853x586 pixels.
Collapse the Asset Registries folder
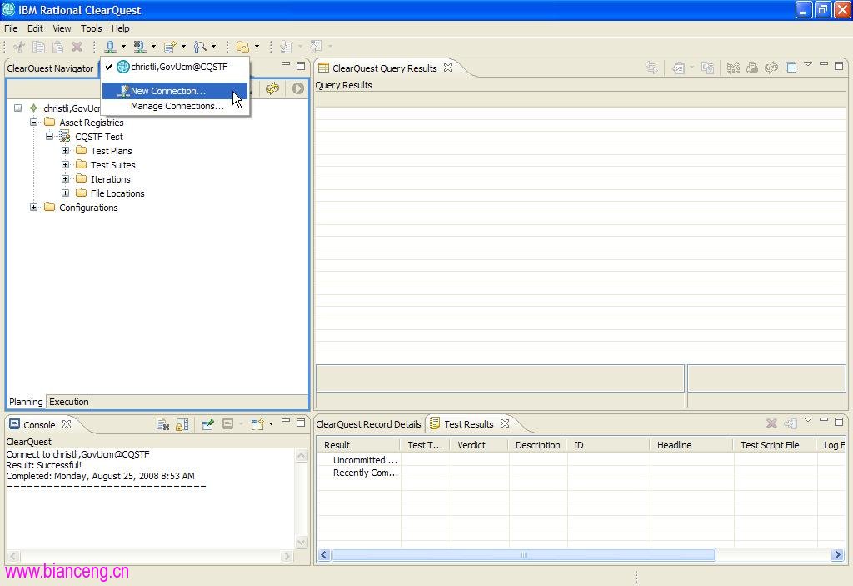tap(33, 122)
